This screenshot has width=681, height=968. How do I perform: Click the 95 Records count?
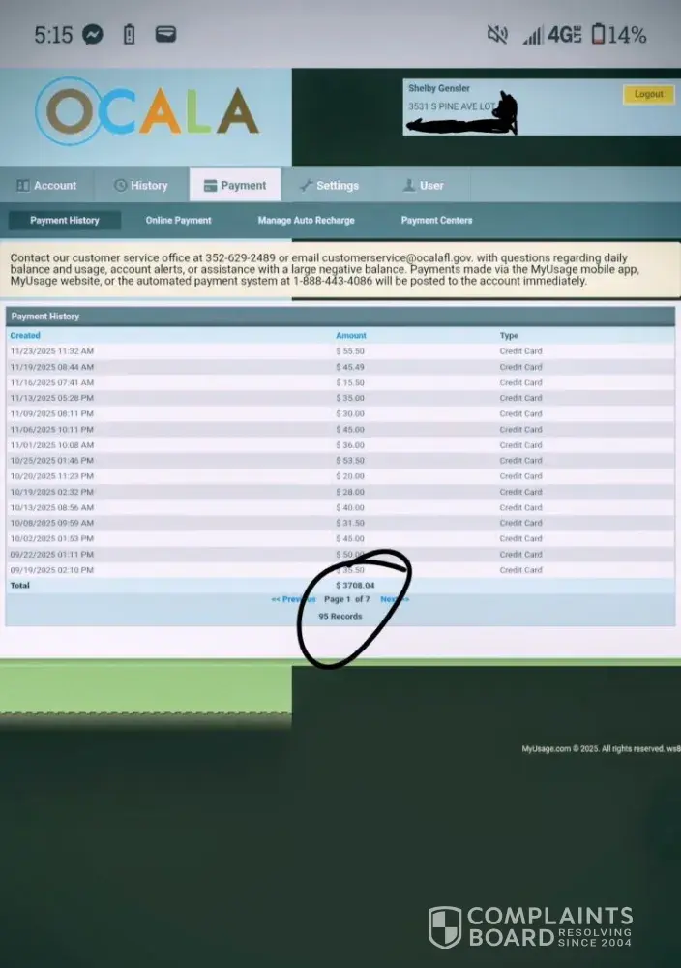click(x=340, y=616)
